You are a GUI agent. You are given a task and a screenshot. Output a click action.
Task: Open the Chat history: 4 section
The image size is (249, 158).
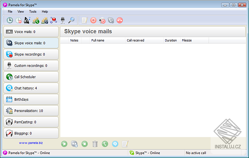tap(31, 88)
